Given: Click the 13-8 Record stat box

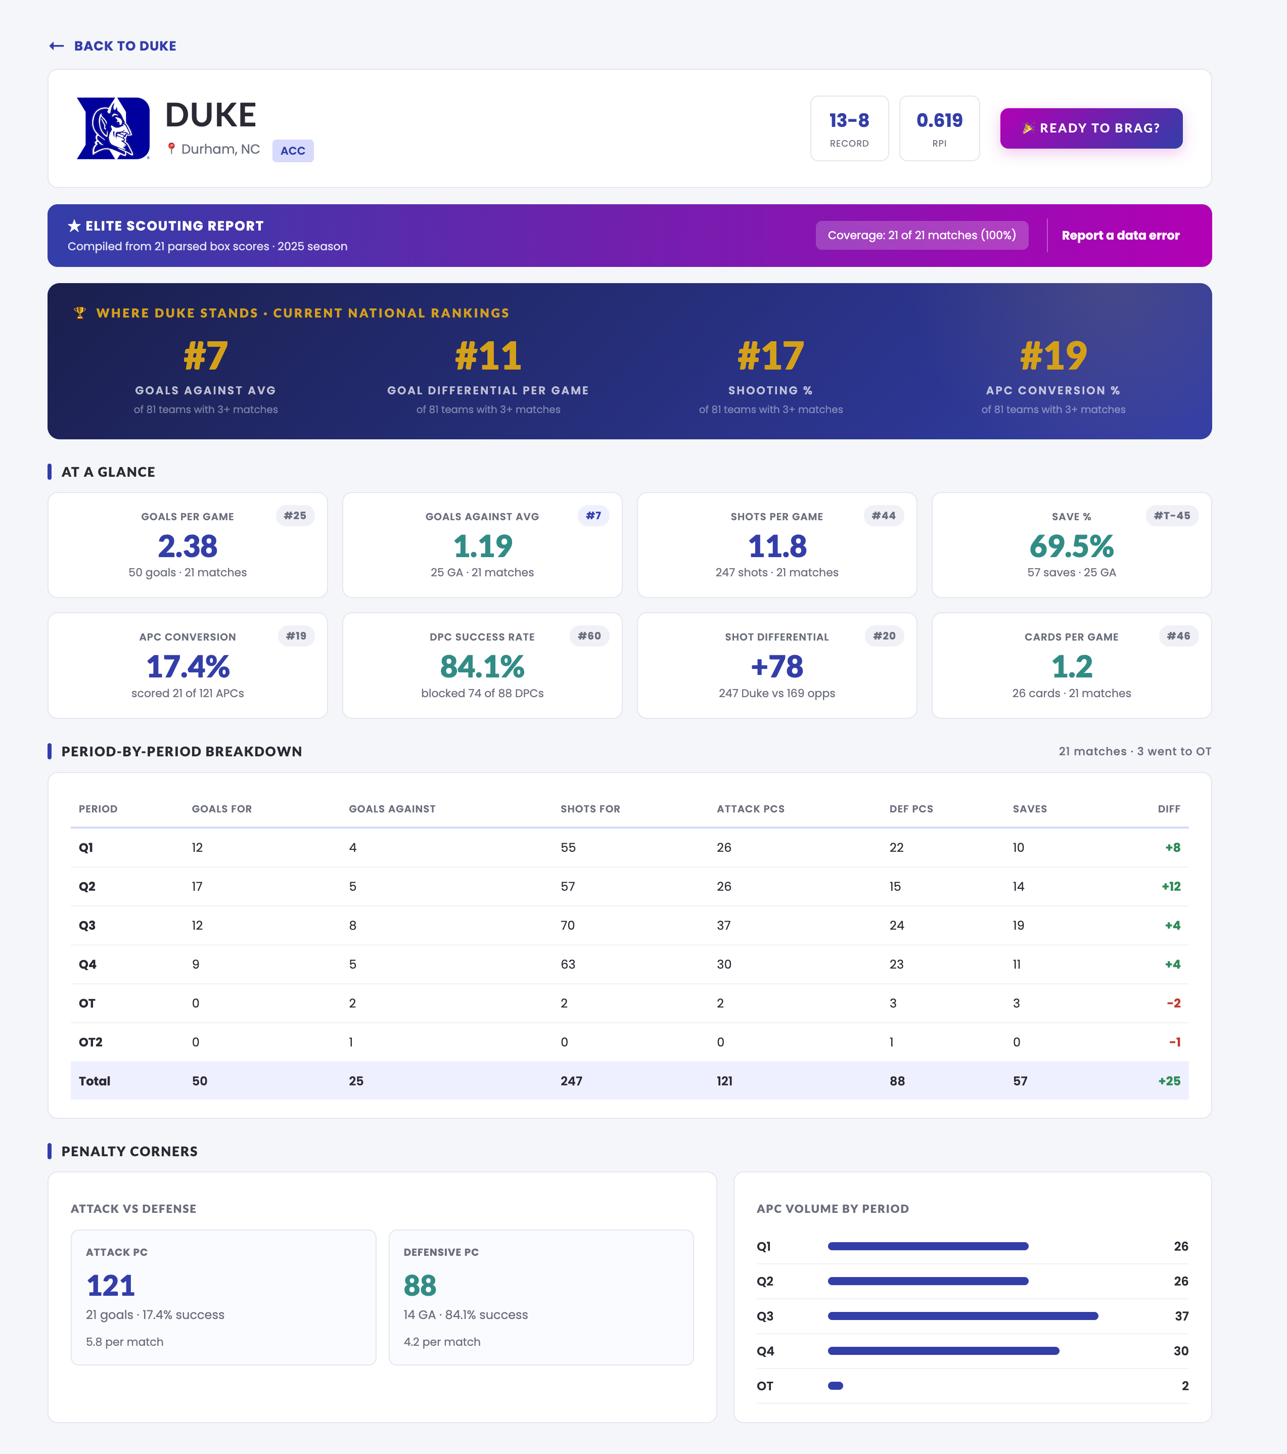Looking at the screenshot, I should (849, 129).
